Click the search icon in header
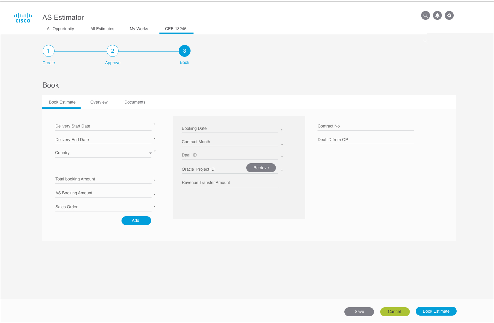The height and width of the screenshot is (323, 494). 425,15
